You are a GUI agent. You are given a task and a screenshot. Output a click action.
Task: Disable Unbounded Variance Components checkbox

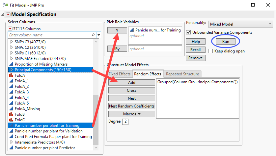tap(188, 32)
